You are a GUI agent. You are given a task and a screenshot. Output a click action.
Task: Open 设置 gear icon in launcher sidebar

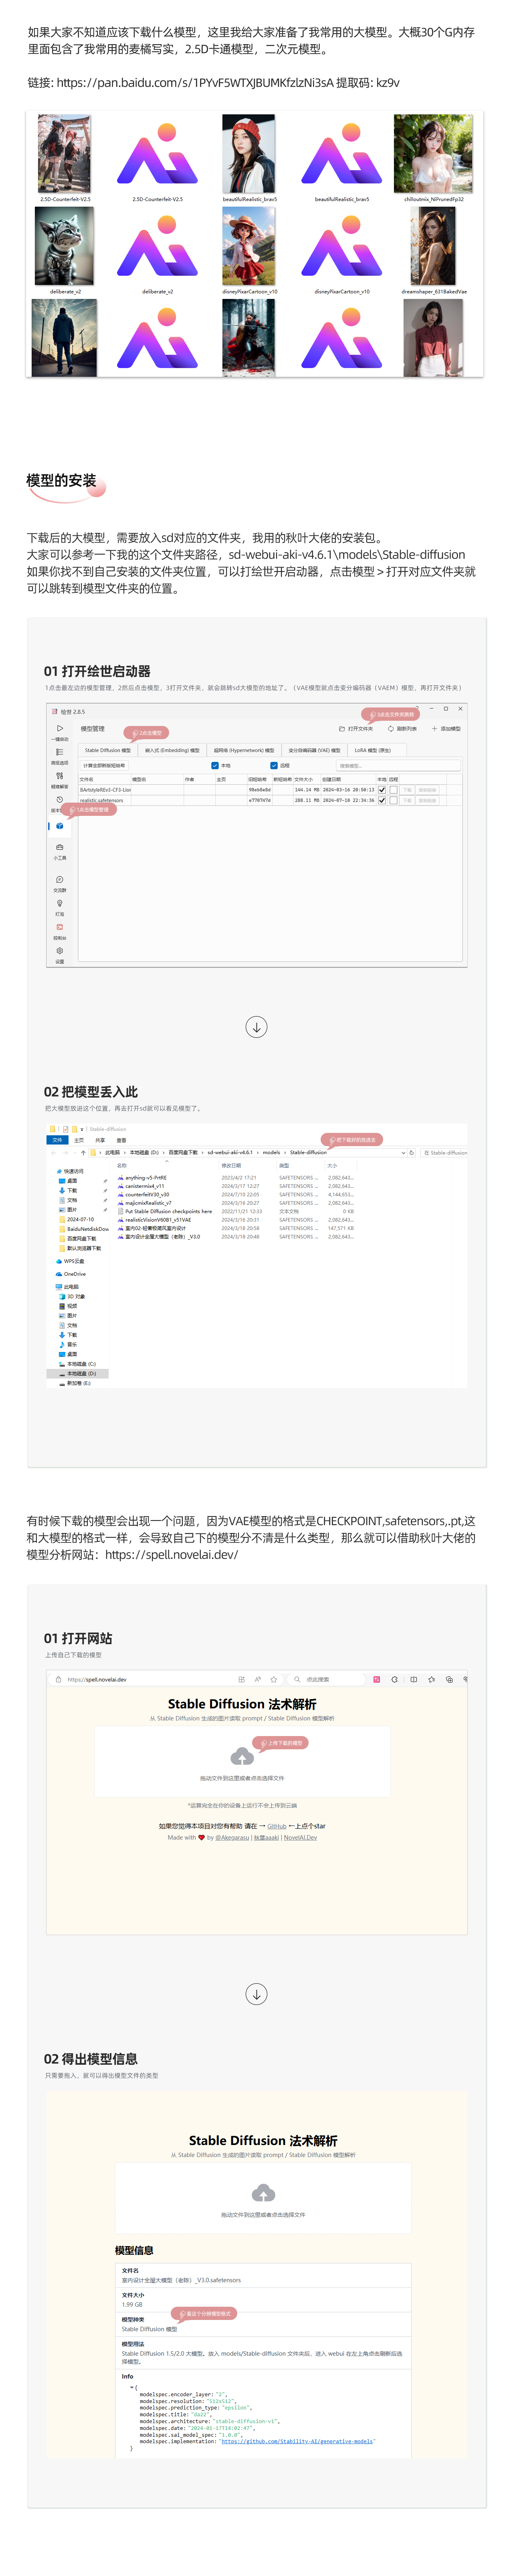click(60, 951)
